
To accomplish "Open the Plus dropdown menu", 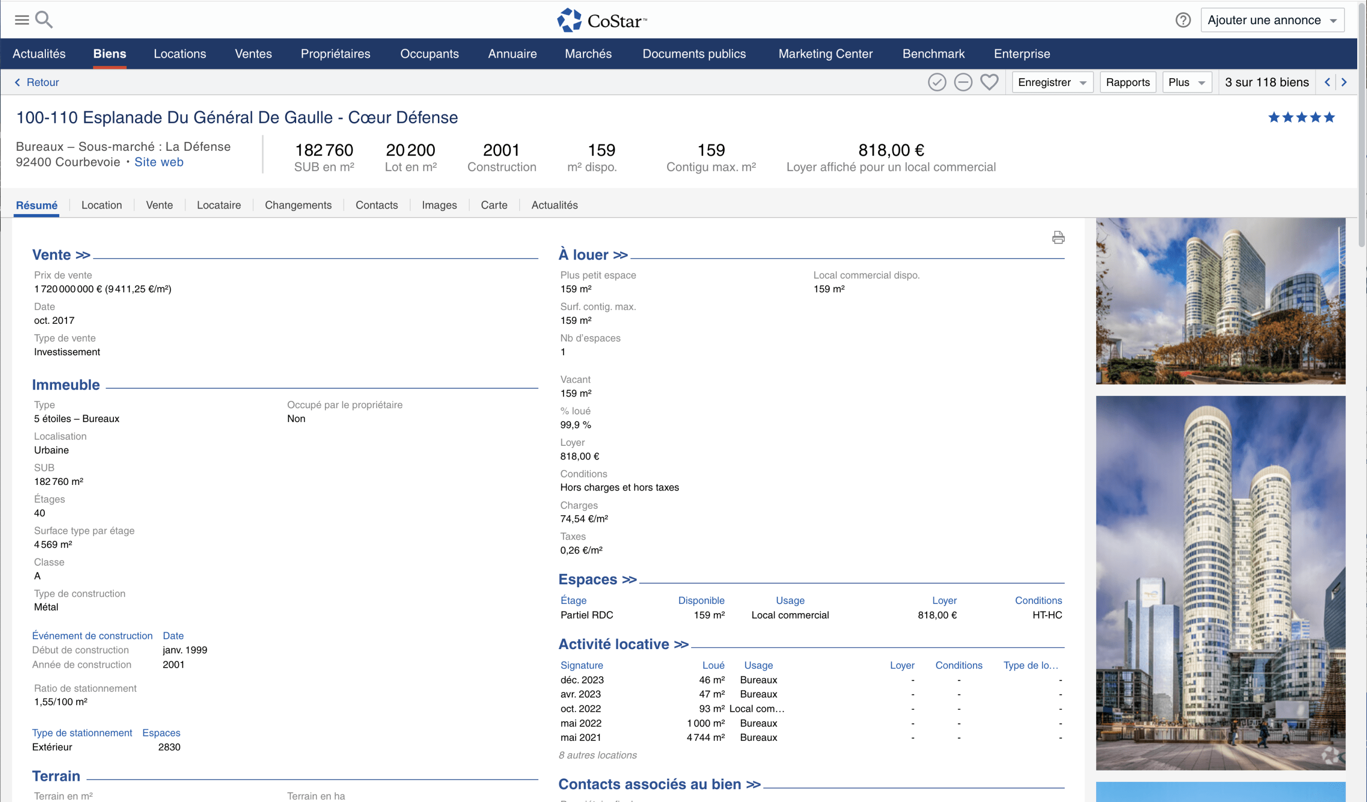I will [1186, 82].
